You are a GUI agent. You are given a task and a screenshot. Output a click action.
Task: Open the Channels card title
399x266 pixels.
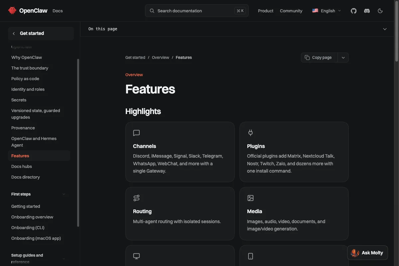[145, 146]
